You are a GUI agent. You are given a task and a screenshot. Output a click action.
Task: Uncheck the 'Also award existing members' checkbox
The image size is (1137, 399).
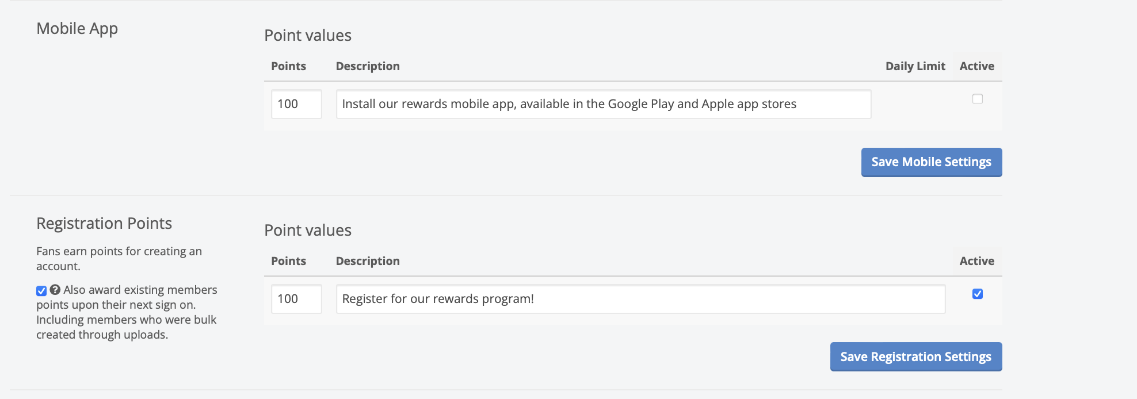coord(41,291)
